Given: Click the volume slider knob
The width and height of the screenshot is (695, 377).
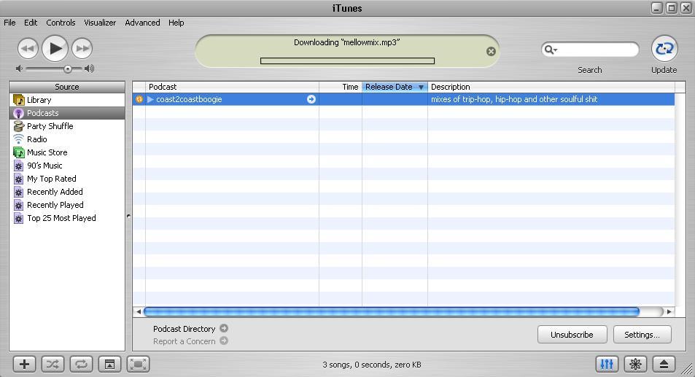Looking at the screenshot, I should (67, 69).
